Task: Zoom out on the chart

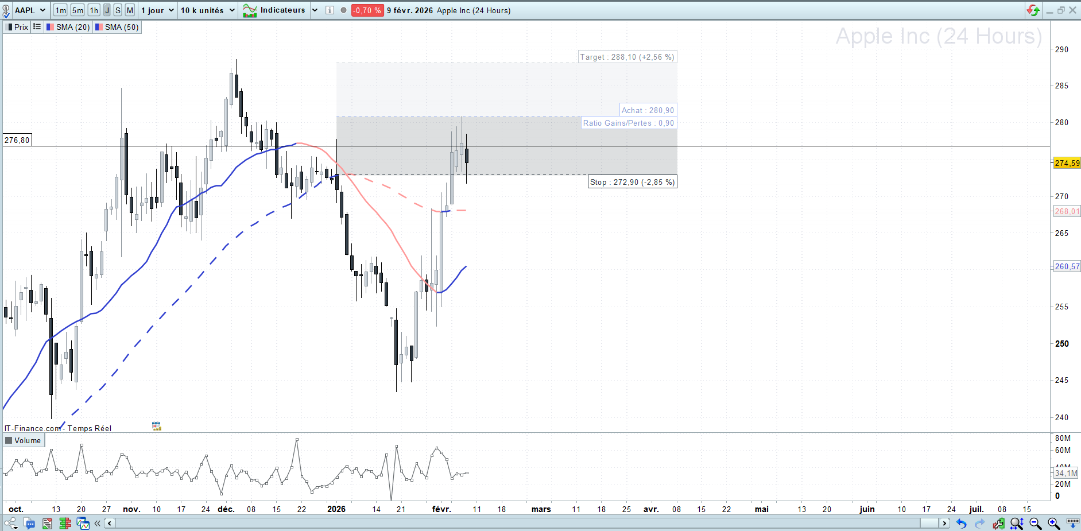Action: coord(1036,524)
